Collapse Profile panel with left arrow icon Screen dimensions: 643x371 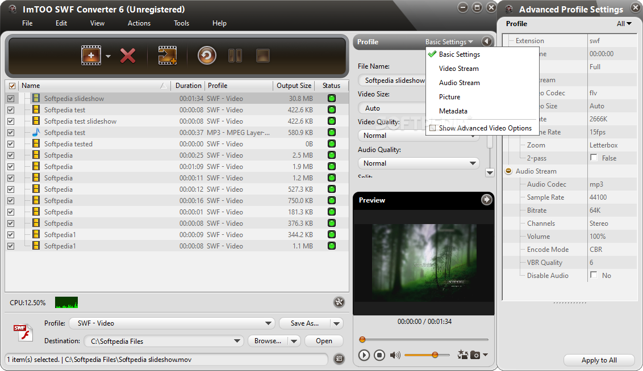tap(486, 41)
